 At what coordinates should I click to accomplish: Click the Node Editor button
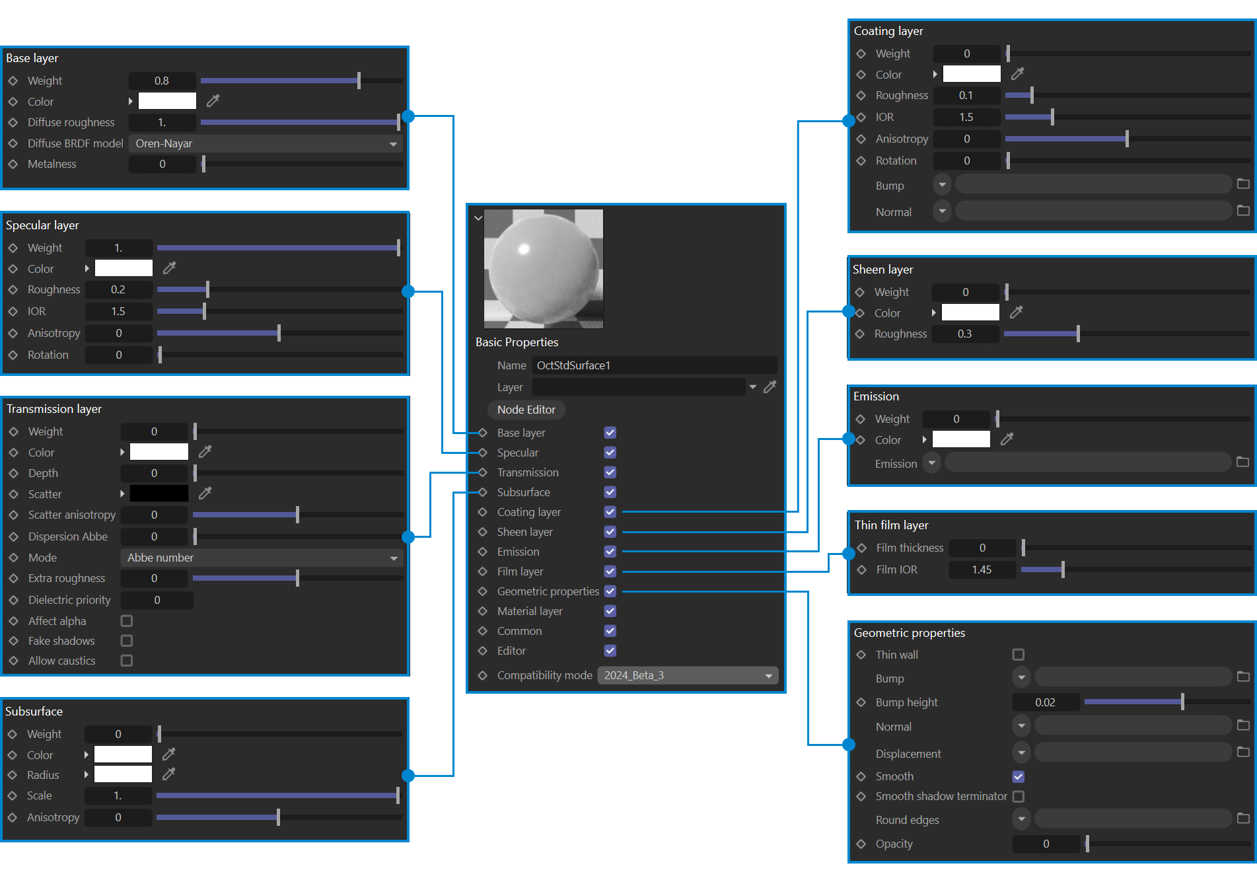click(x=526, y=410)
